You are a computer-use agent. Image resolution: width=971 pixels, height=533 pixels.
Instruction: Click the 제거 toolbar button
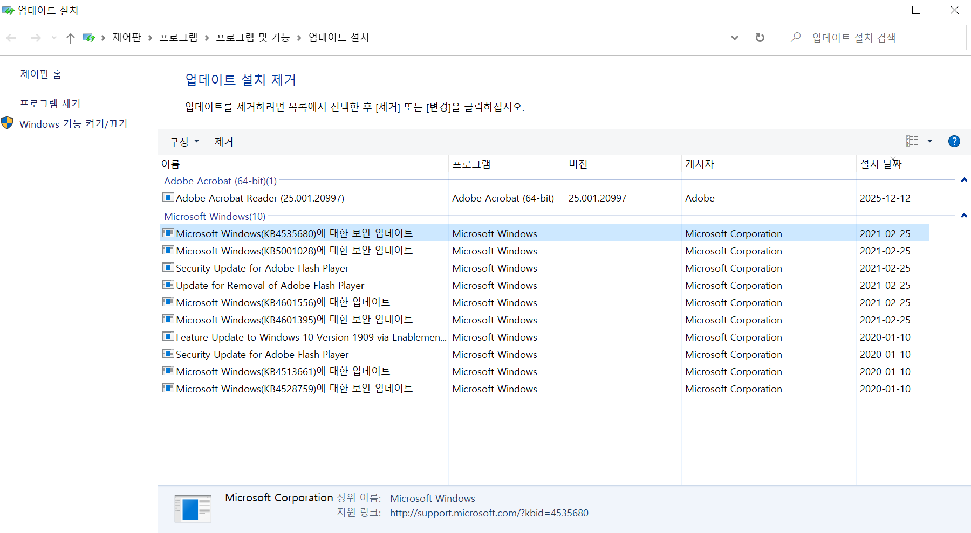click(x=224, y=142)
